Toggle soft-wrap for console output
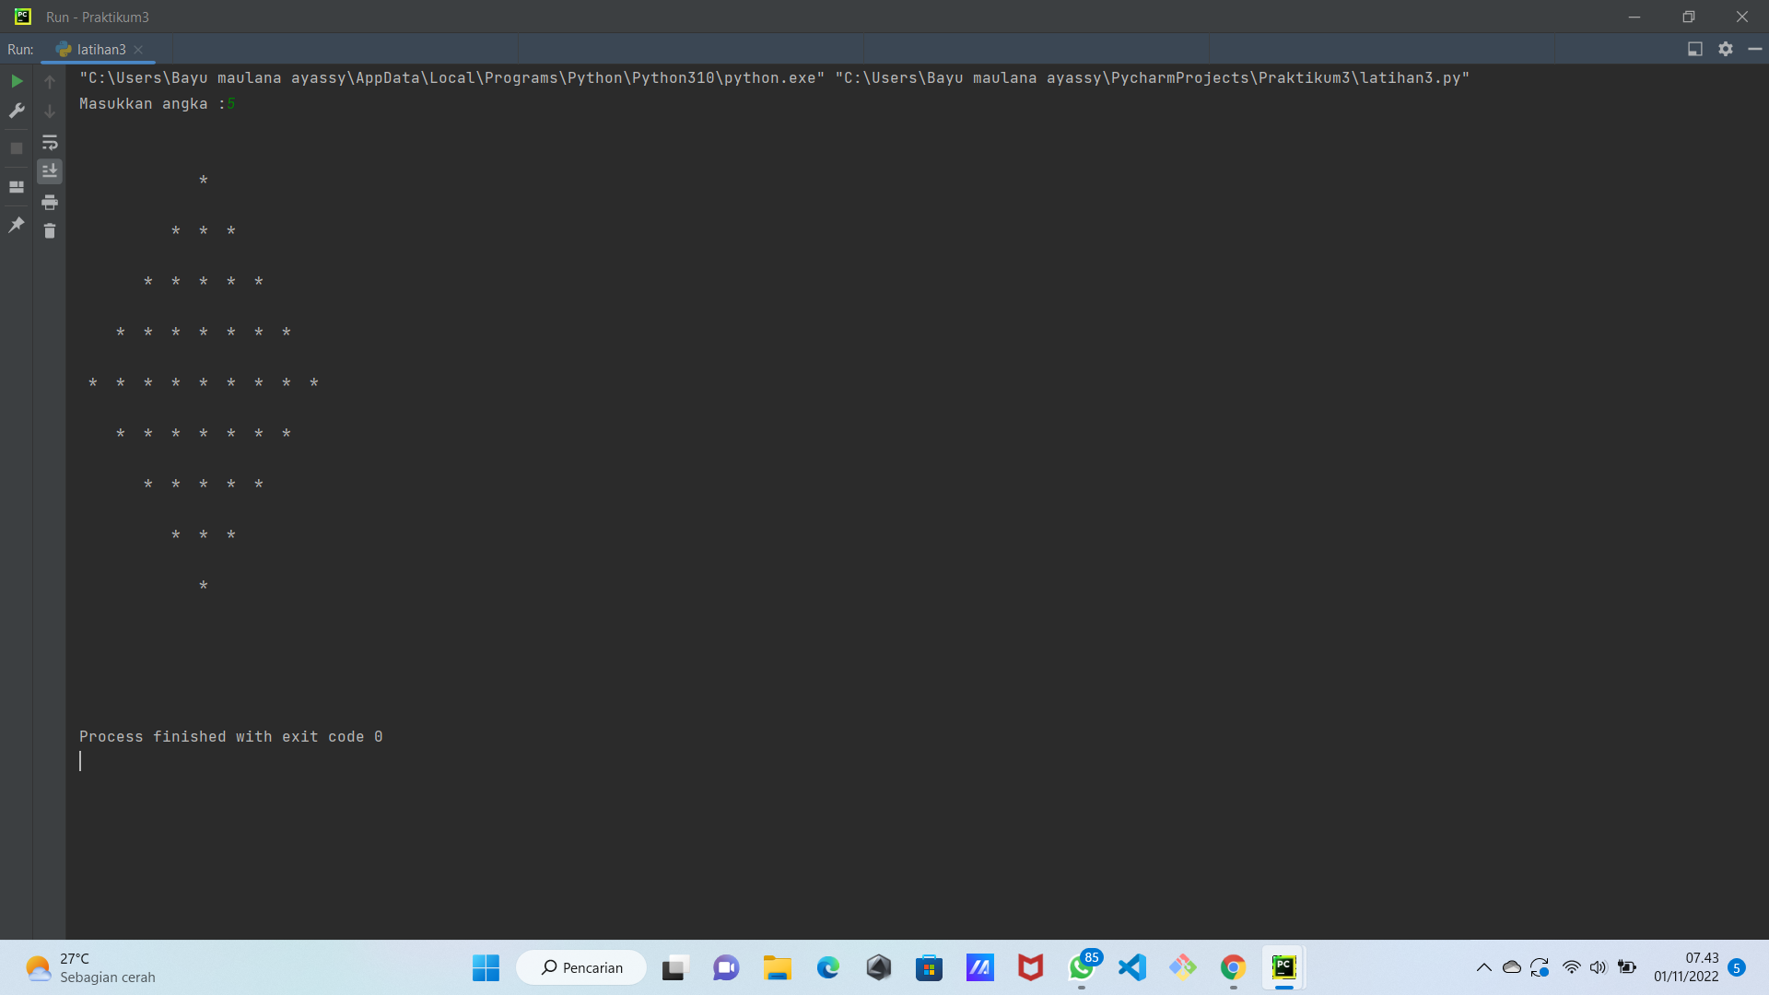 (50, 143)
